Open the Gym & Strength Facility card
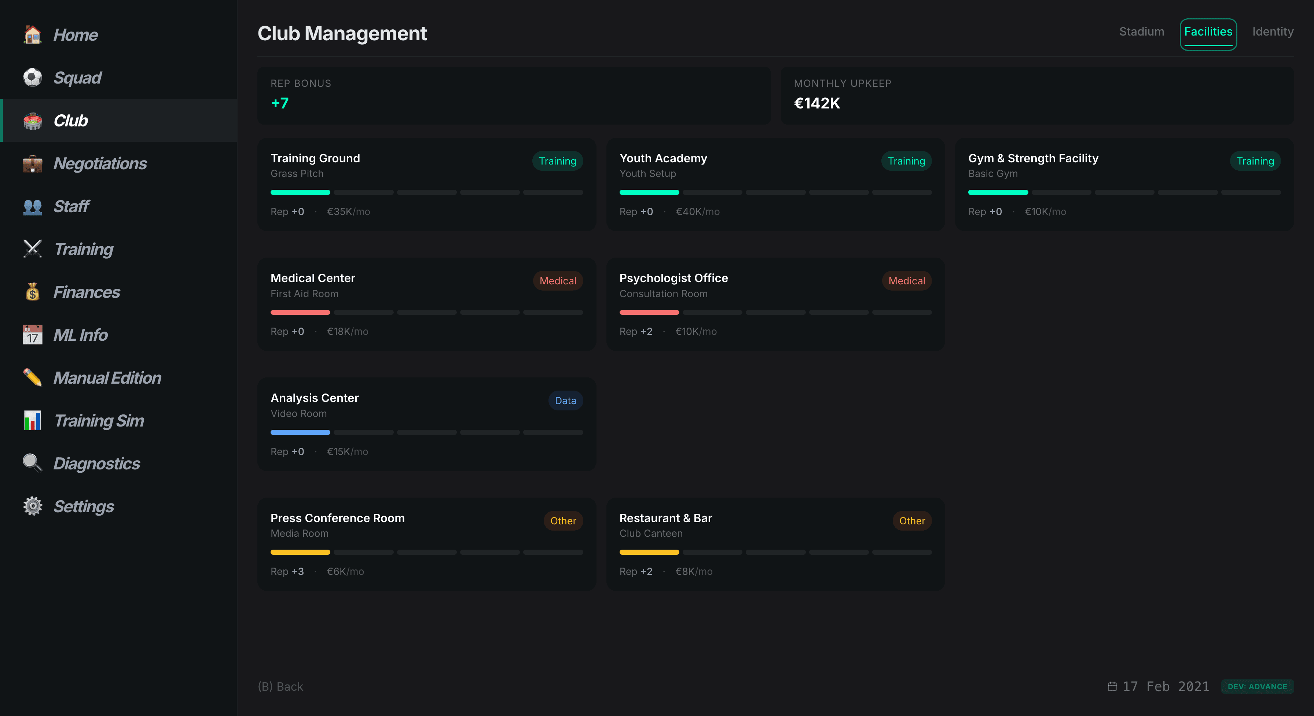 tap(1124, 184)
